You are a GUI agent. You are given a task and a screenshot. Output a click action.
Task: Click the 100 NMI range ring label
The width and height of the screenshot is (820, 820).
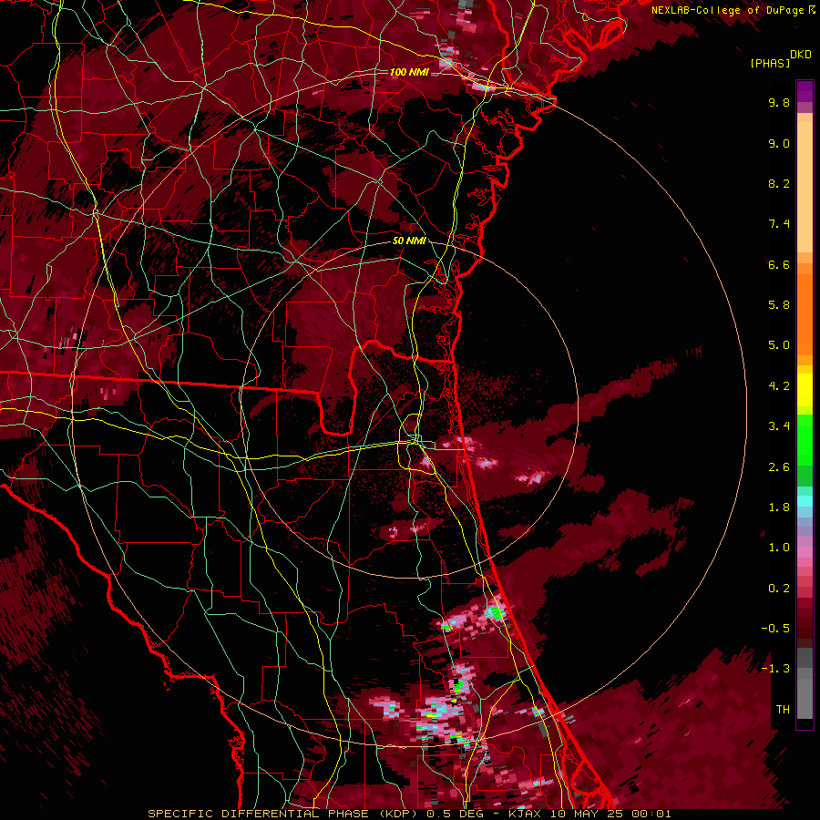pyautogui.click(x=409, y=72)
